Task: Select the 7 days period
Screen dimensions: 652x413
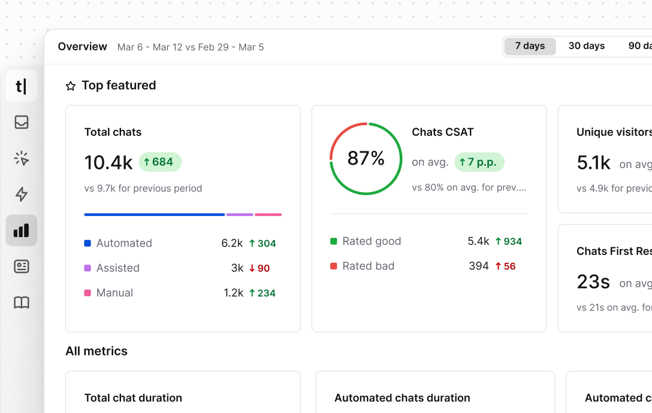Action: coord(530,45)
